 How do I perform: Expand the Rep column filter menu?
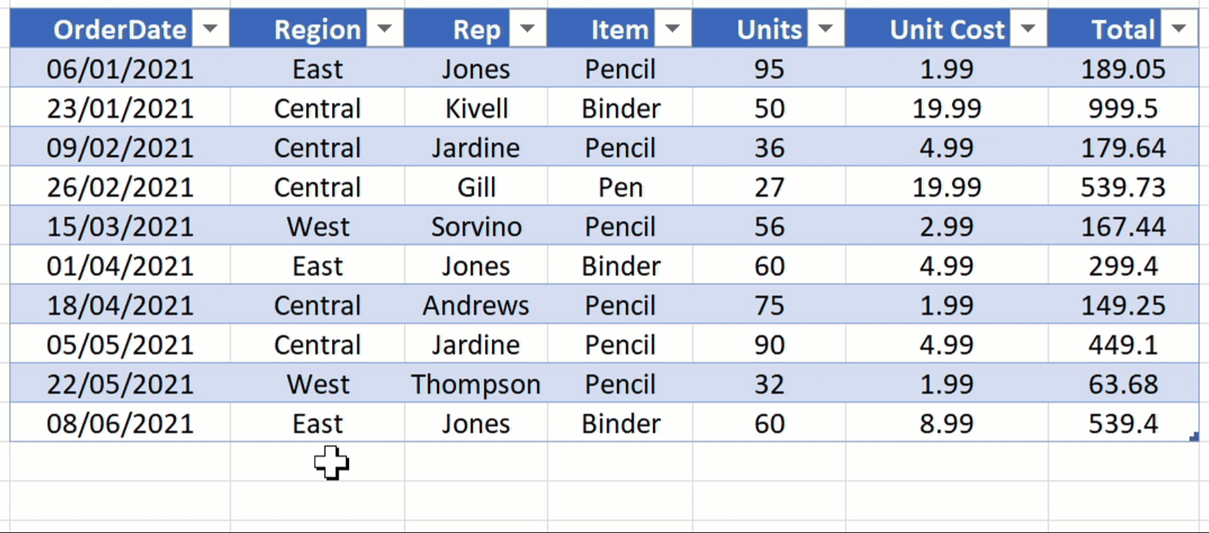coord(527,29)
